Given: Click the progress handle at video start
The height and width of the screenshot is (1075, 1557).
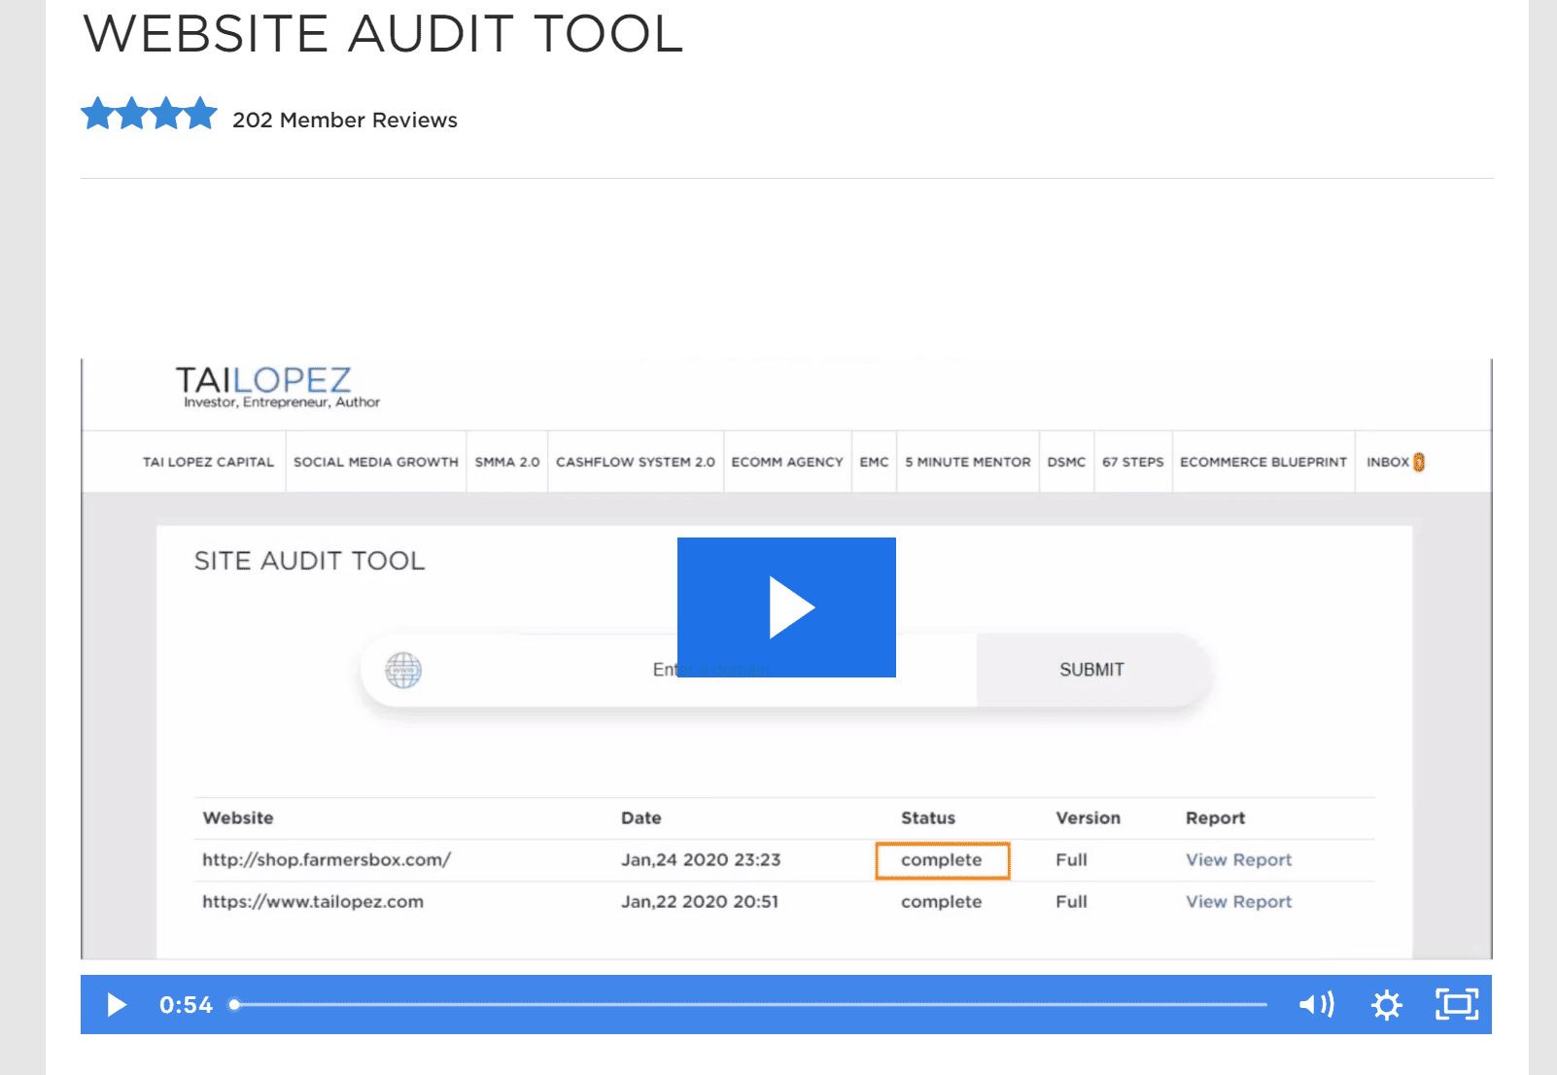Looking at the screenshot, I should click(x=234, y=1004).
